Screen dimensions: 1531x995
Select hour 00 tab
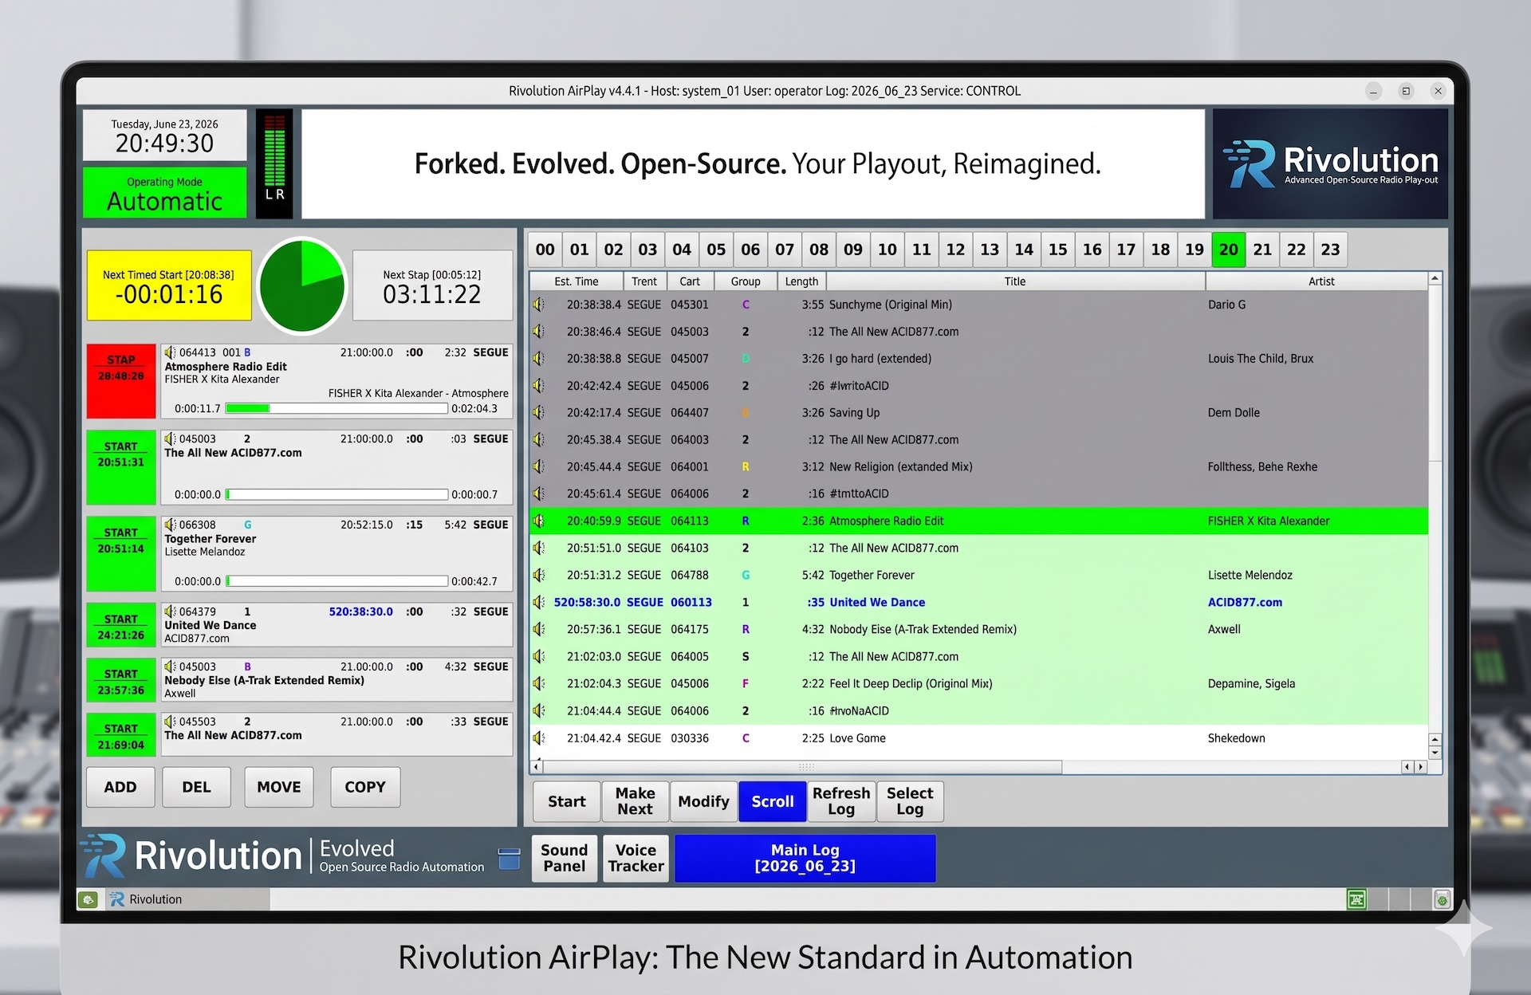[x=545, y=250]
